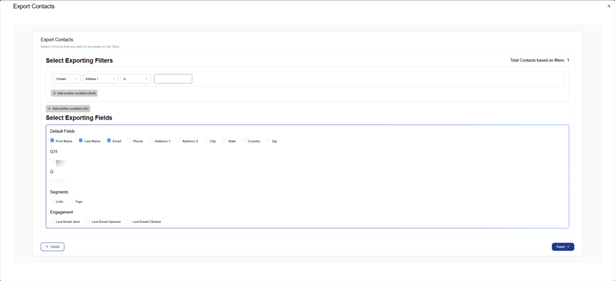This screenshot has width=615, height=281.
Task: Uncheck the First Name field
Action: (x=52, y=141)
